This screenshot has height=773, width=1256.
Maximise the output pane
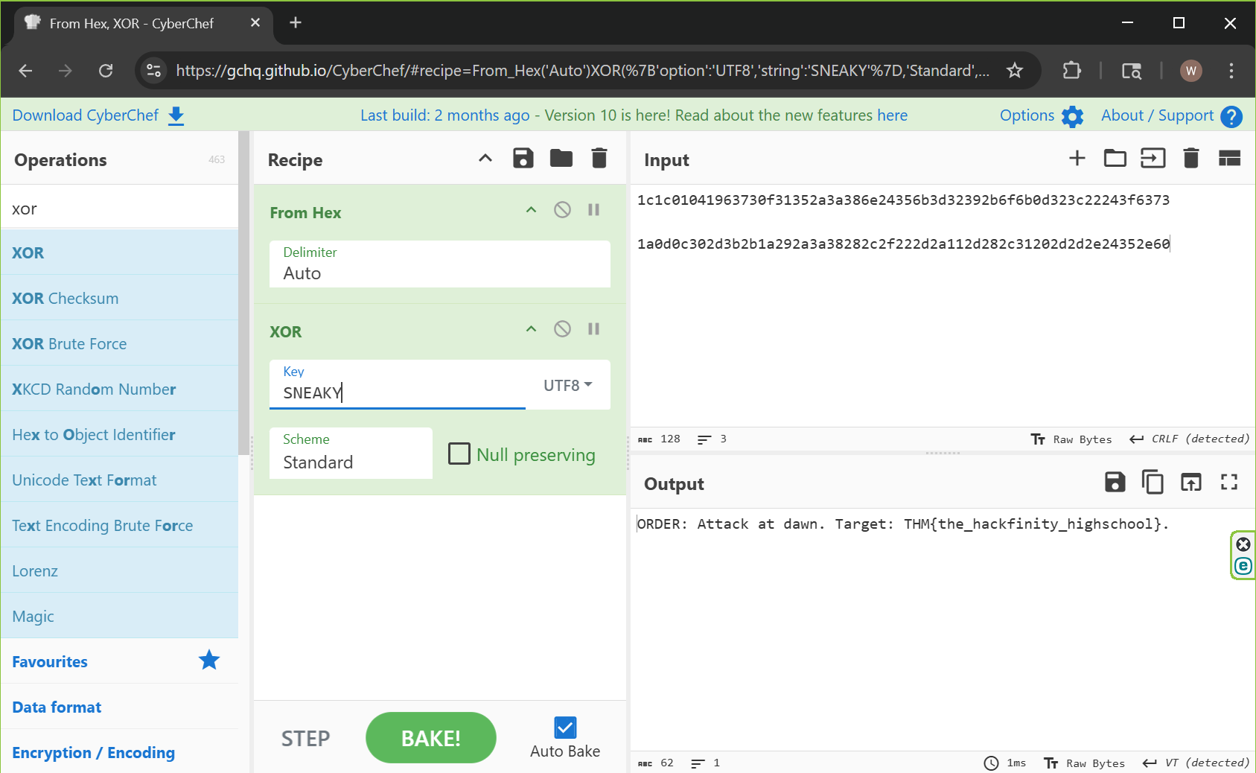(1228, 483)
